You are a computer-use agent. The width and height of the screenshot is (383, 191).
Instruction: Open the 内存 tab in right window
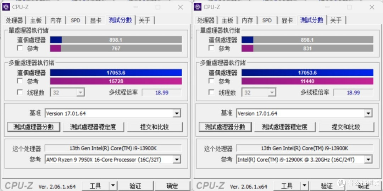(248, 21)
